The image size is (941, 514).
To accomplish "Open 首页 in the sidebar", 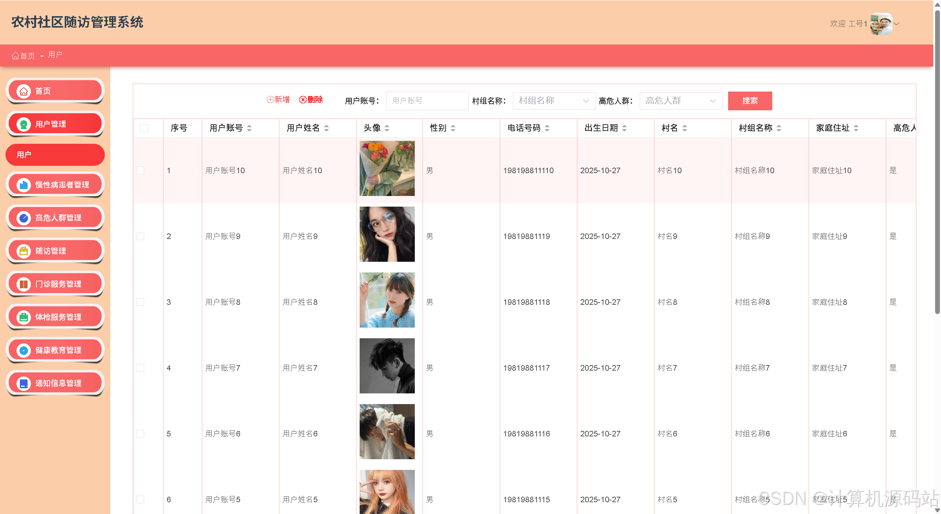I will point(55,91).
